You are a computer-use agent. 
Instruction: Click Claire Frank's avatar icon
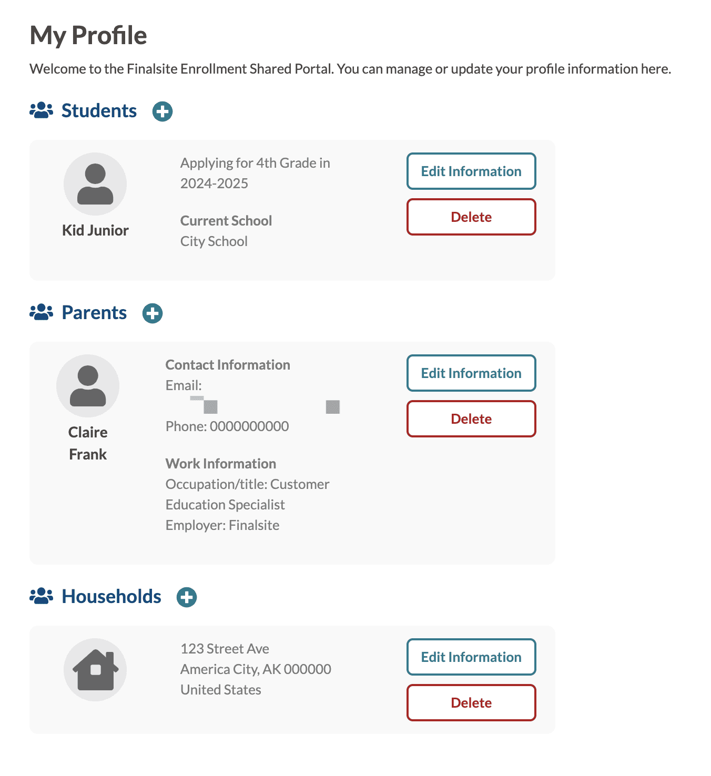(88, 385)
